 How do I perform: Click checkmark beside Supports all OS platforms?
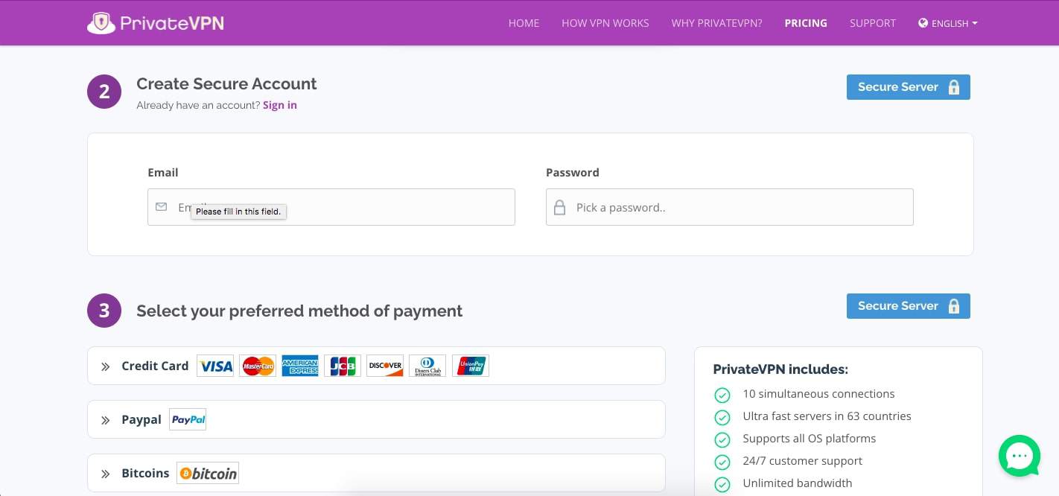tap(722, 439)
